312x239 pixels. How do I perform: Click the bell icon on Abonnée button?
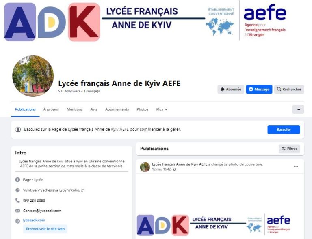pyautogui.click(x=223, y=89)
